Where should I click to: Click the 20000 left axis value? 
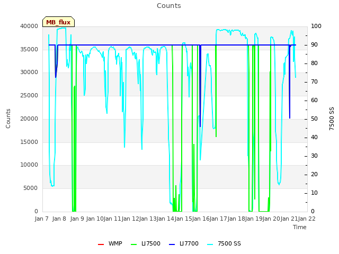pos(29,119)
